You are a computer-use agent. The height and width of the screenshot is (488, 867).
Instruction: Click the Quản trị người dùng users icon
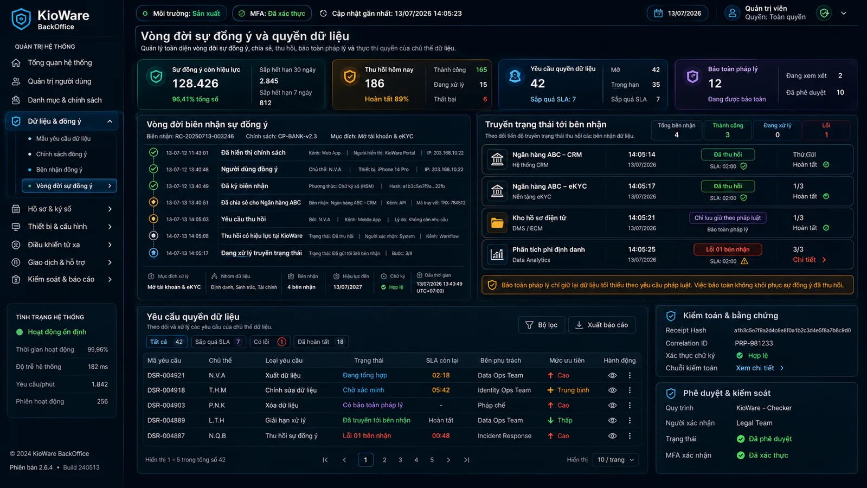[x=16, y=81]
